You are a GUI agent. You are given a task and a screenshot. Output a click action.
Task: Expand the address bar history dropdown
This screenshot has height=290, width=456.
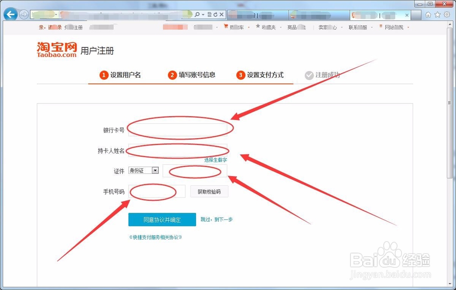point(203,14)
